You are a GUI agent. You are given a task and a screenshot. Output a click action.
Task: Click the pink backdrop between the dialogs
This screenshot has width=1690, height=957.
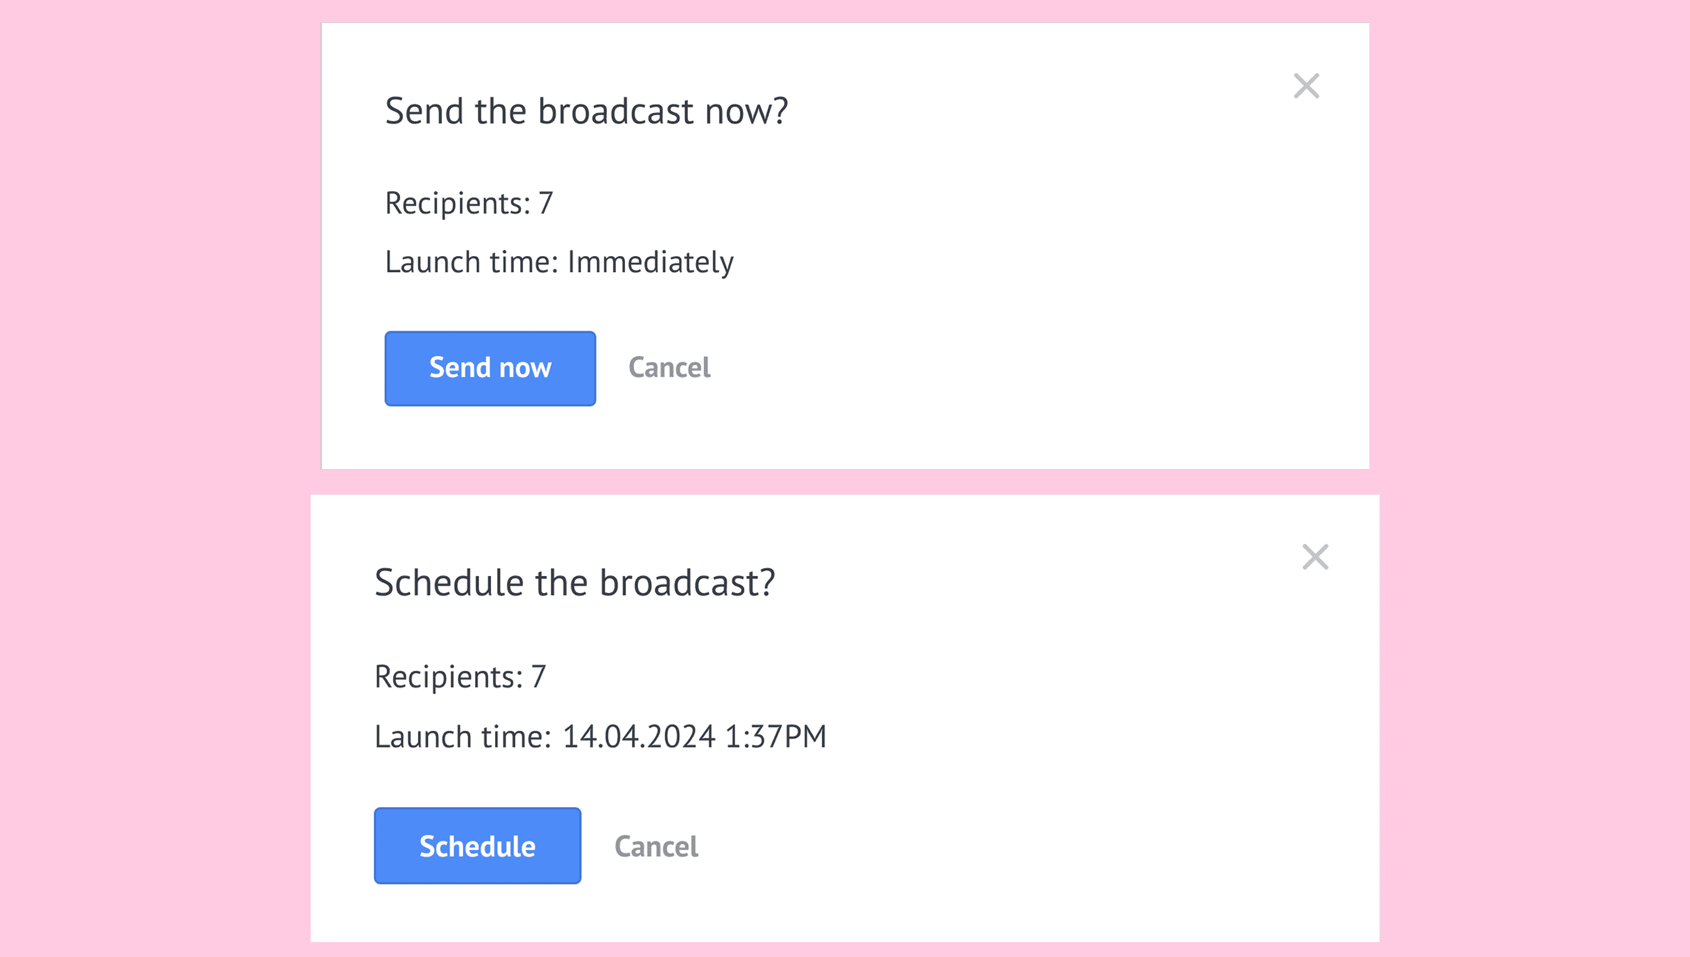(x=845, y=482)
